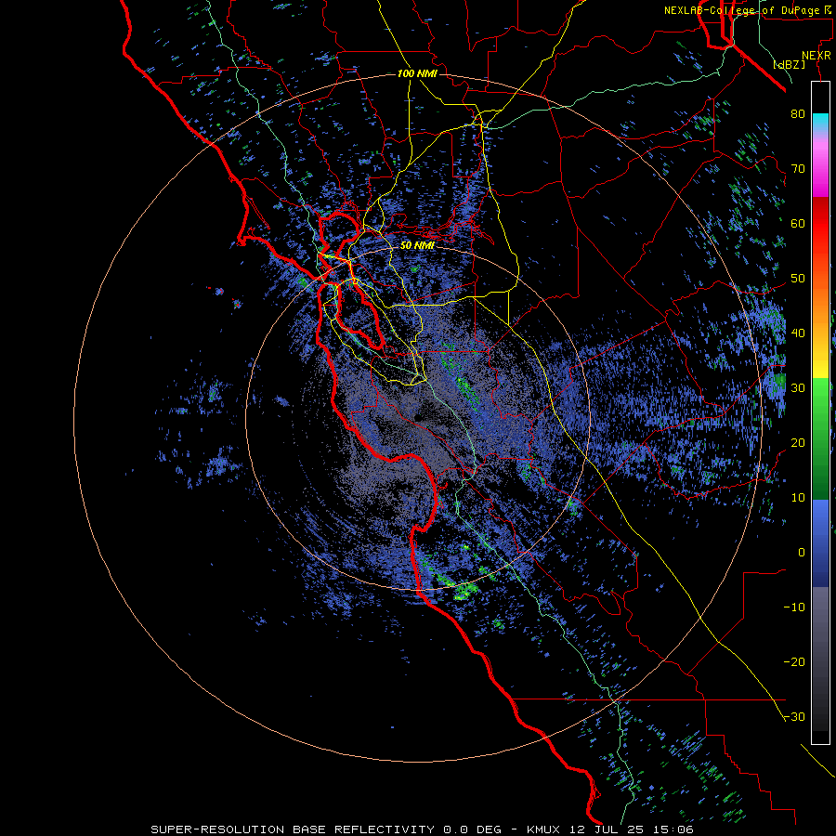Click the -30 dBZ scale label

point(794,717)
